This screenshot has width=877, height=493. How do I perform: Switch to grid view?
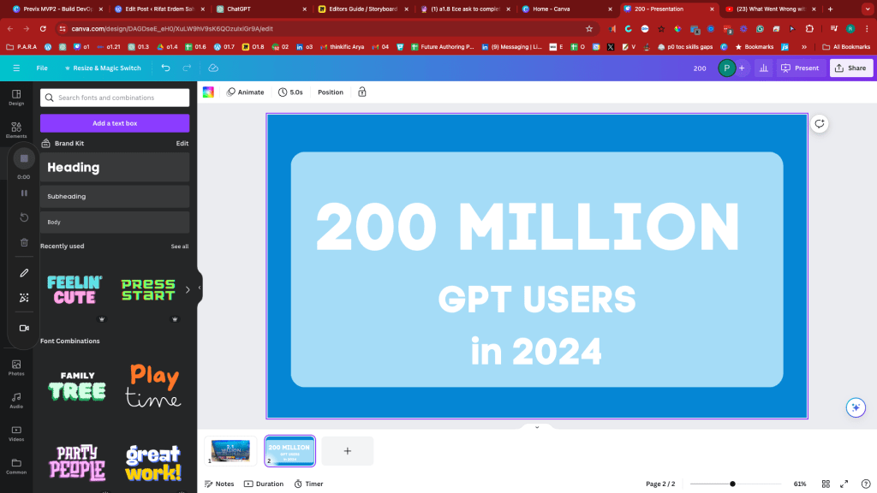[826, 484]
